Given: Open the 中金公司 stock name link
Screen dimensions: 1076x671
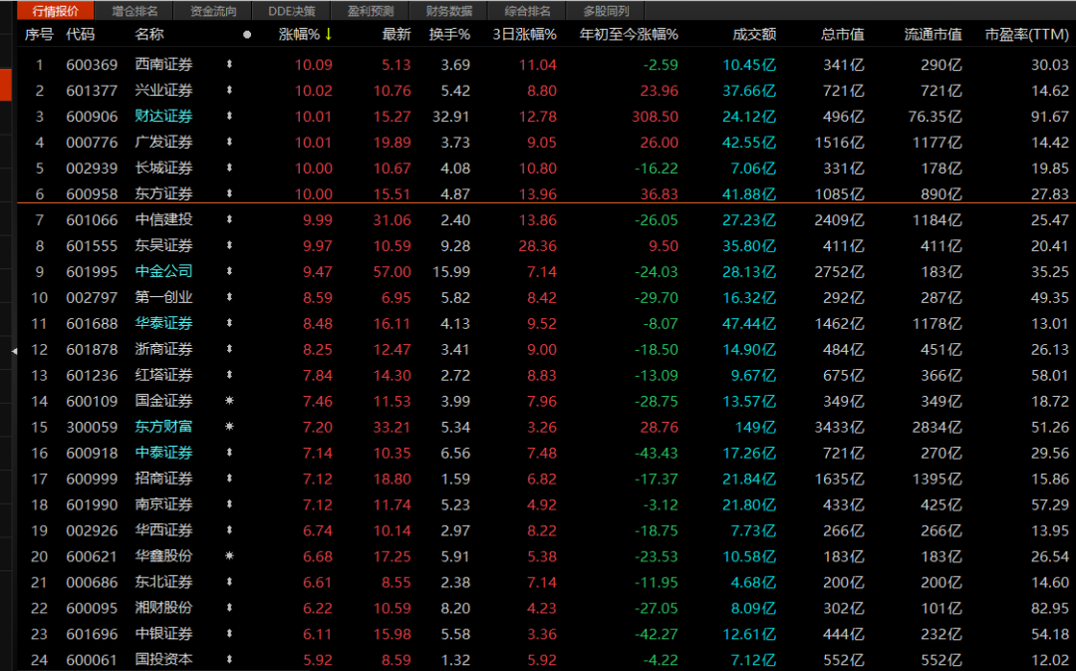Looking at the screenshot, I should pos(164,271).
